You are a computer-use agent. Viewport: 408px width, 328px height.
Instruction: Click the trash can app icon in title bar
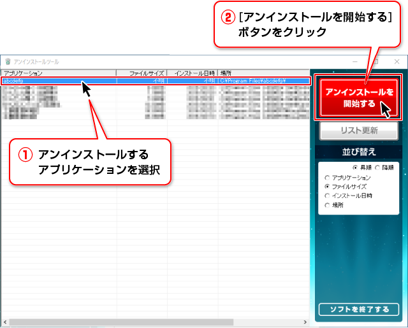[8, 61]
